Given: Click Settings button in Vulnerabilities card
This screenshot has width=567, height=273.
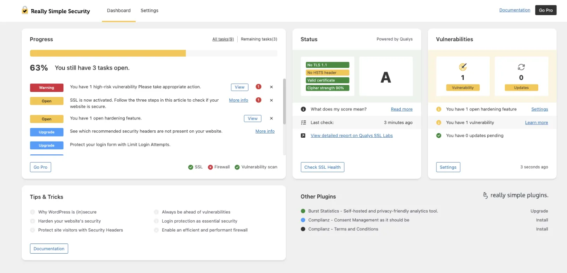Looking at the screenshot, I should click(448, 167).
